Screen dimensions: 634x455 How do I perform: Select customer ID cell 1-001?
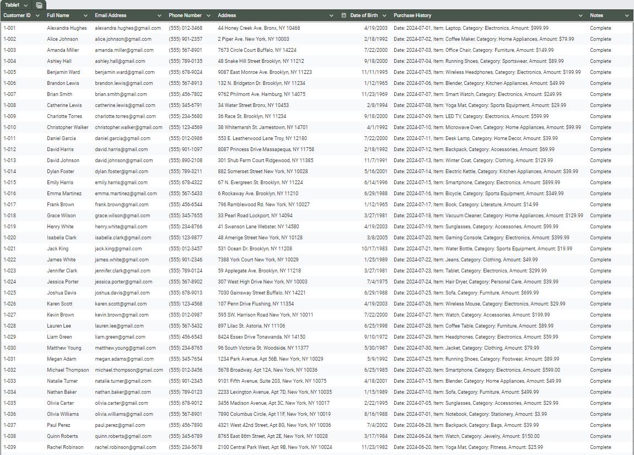(x=10, y=28)
